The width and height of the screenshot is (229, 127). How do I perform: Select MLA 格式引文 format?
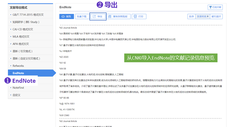(30, 36)
